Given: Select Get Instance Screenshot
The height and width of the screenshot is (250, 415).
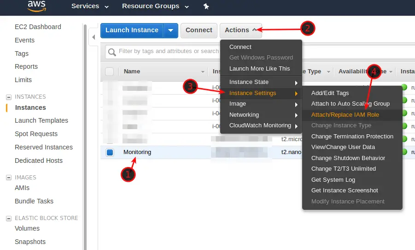Looking at the screenshot, I should [x=352, y=190].
